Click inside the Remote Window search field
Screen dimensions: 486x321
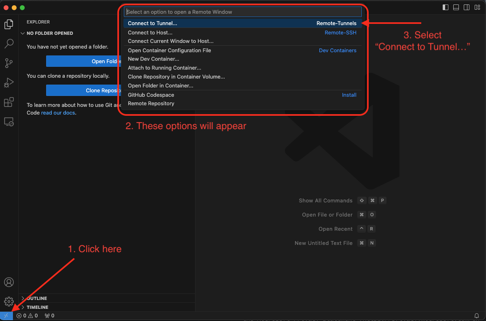tap(242, 12)
